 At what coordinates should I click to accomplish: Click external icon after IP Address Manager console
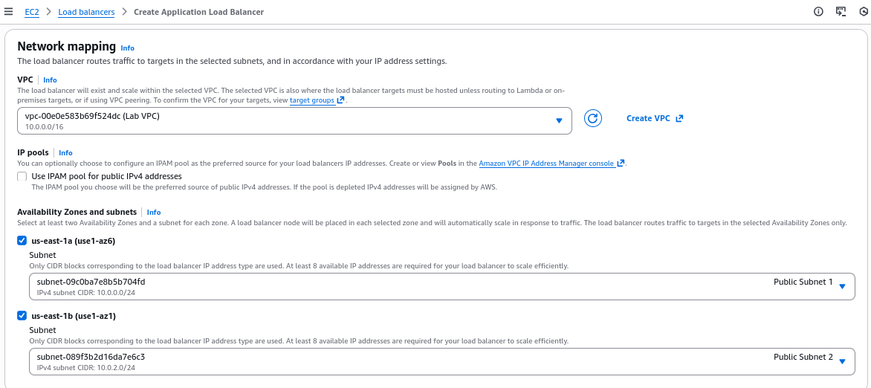coord(621,164)
